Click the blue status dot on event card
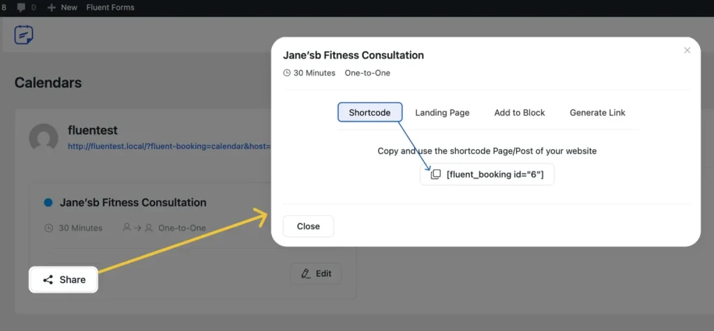 tap(48, 203)
